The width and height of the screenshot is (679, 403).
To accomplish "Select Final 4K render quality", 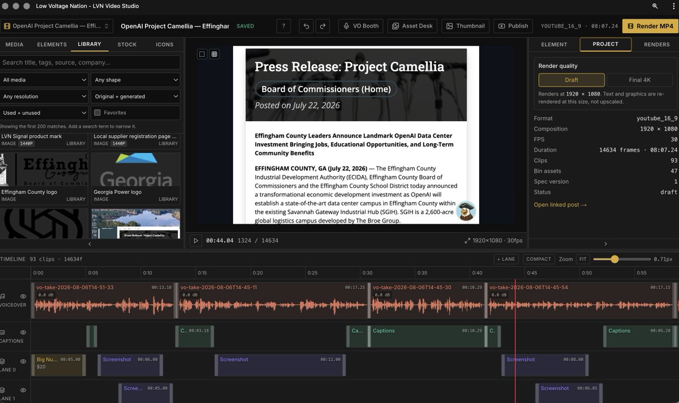I will coord(639,80).
